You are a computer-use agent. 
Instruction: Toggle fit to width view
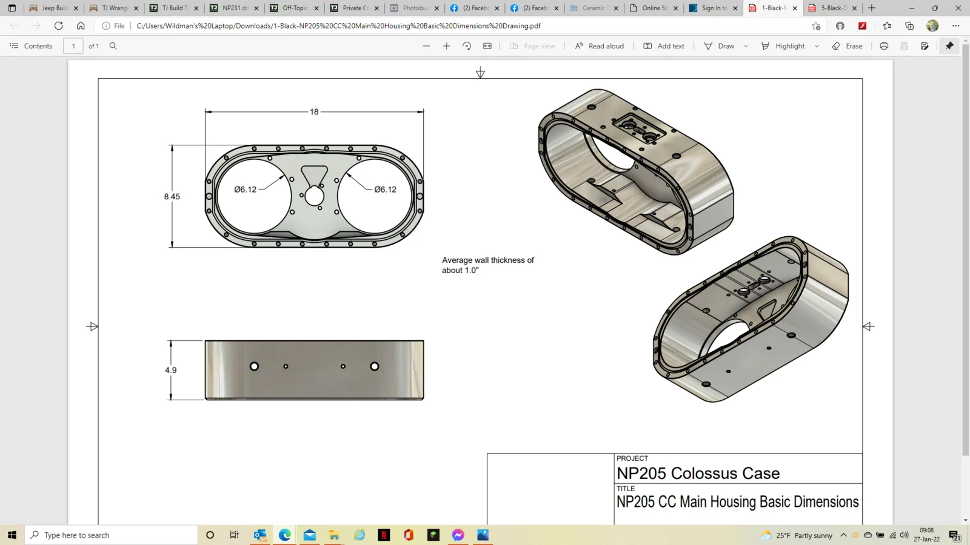[487, 46]
